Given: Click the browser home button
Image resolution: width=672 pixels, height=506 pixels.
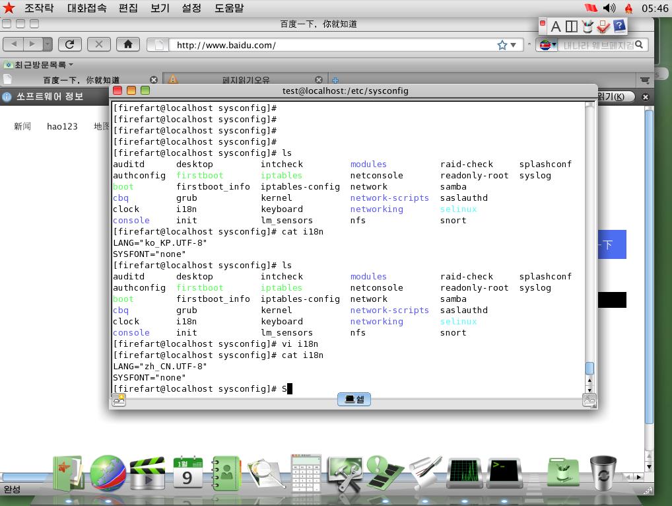Looking at the screenshot, I should pyautogui.click(x=127, y=44).
